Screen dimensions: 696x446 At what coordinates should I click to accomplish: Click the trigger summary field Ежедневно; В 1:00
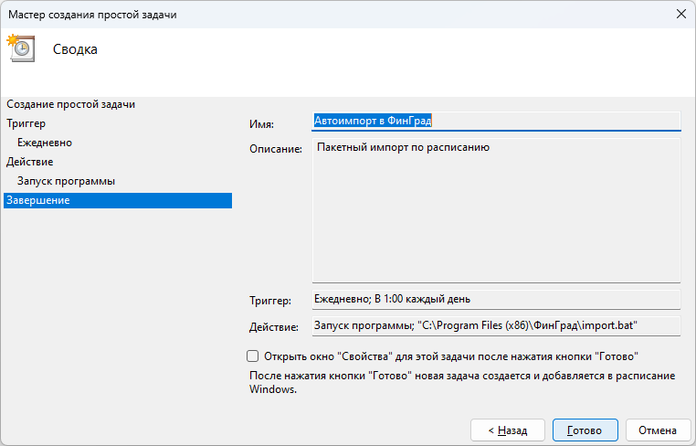[496, 299]
